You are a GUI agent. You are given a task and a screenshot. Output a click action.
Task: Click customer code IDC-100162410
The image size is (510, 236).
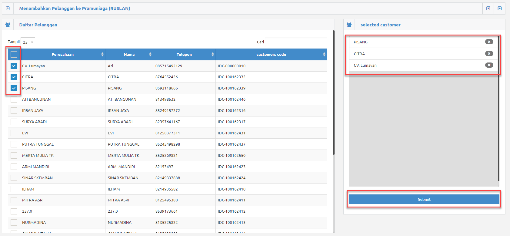click(232, 189)
